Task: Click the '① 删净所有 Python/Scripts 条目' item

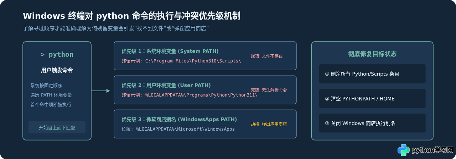Action: click(x=372, y=74)
